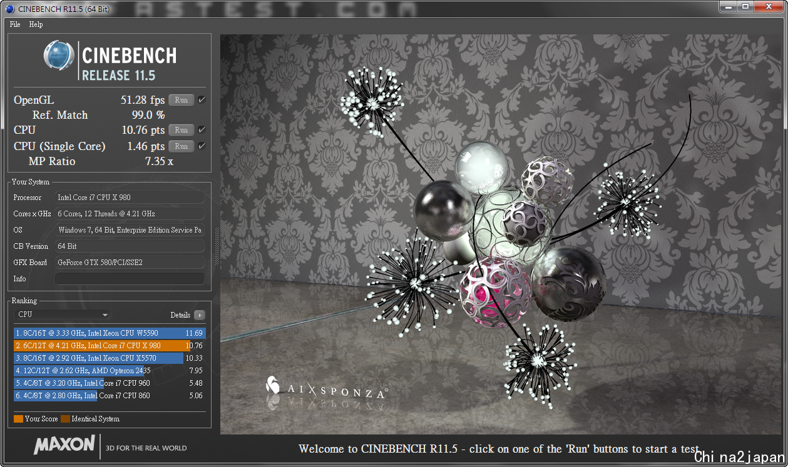Run the CPU (Single Core) benchmark
The width and height of the screenshot is (788, 467).
click(x=181, y=146)
